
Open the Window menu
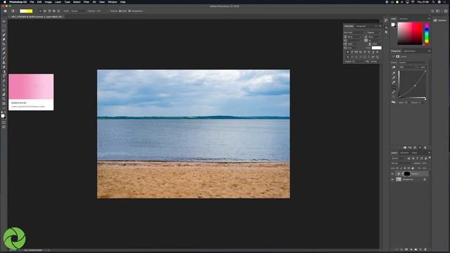tap(112, 2)
